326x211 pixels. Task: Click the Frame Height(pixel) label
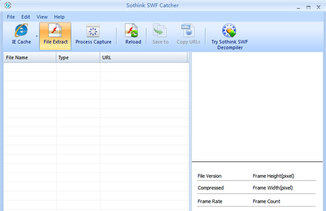tap(273, 176)
